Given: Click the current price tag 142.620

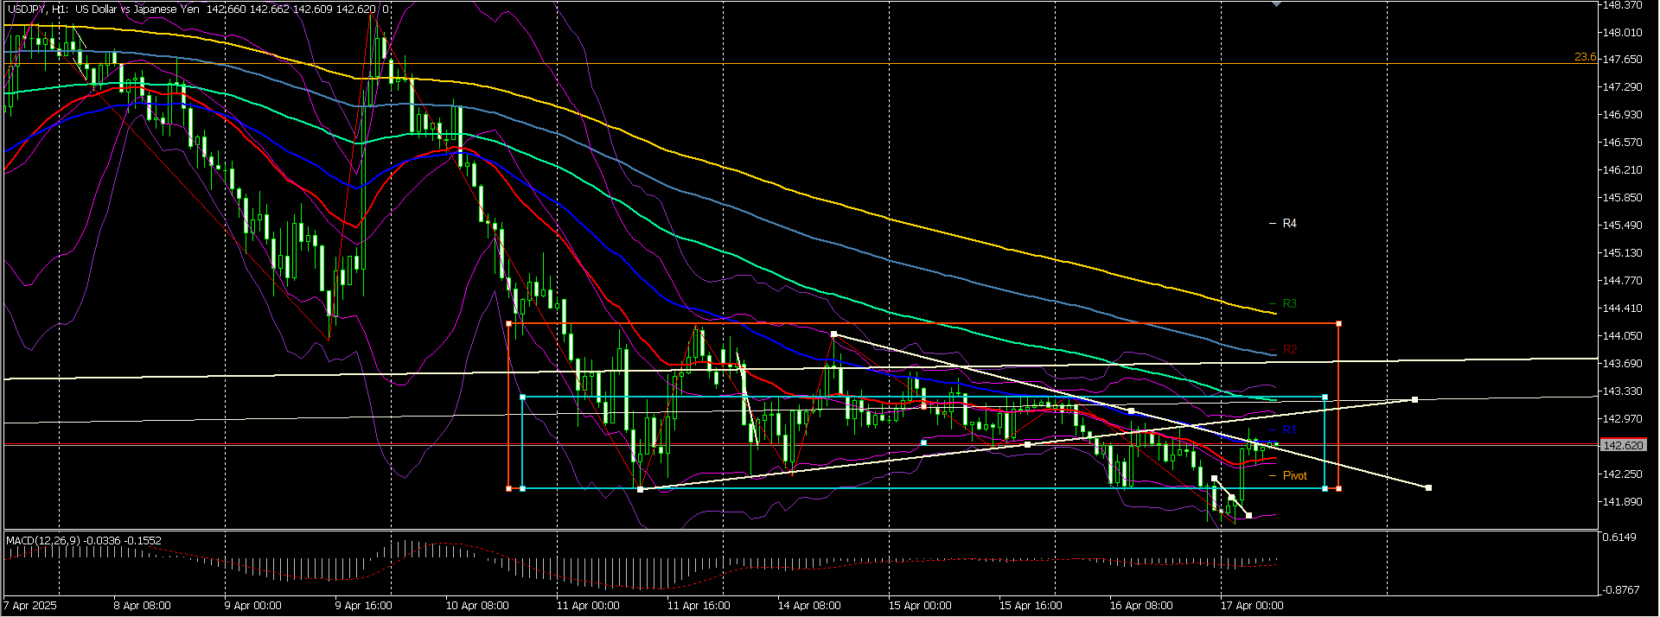Looking at the screenshot, I should (1622, 446).
